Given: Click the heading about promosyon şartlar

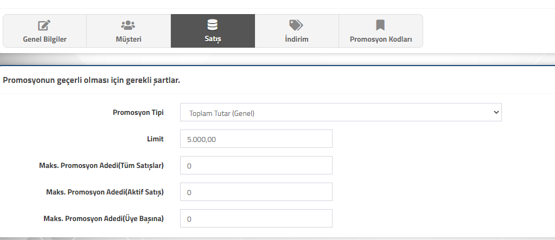Looking at the screenshot, I should click(91, 80).
